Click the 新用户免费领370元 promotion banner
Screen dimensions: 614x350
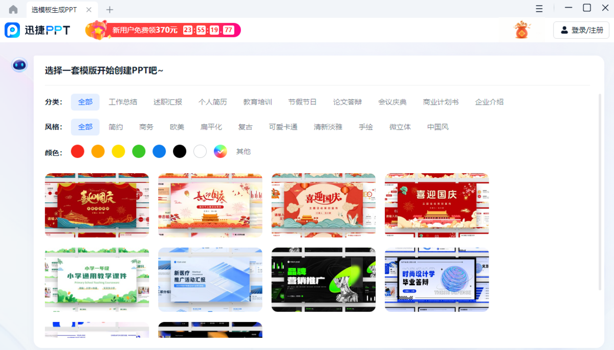pos(163,30)
